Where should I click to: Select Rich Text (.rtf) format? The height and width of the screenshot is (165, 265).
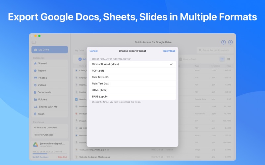[x=132, y=77]
